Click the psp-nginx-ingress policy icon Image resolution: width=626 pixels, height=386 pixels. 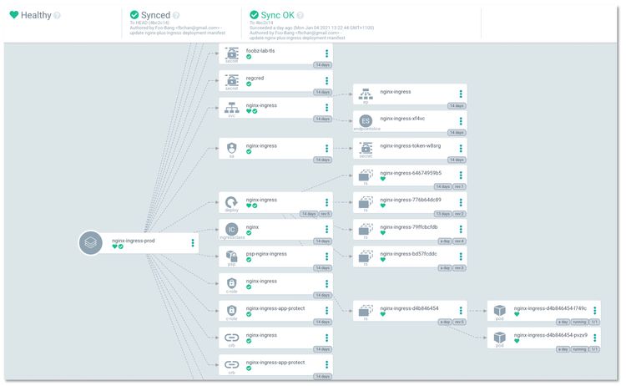point(232,256)
